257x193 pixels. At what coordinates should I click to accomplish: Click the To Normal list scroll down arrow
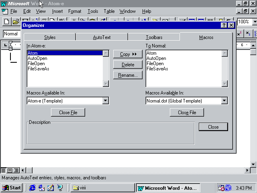(224, 84)
